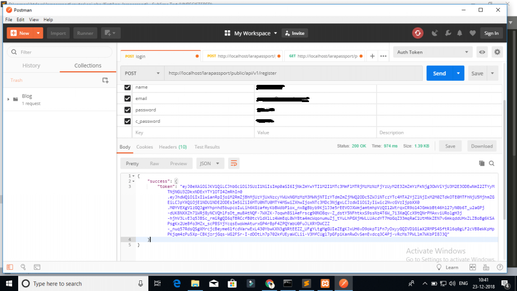The image size is (517, 291).
Task: Search within the response body
Action: click(492, 163)
